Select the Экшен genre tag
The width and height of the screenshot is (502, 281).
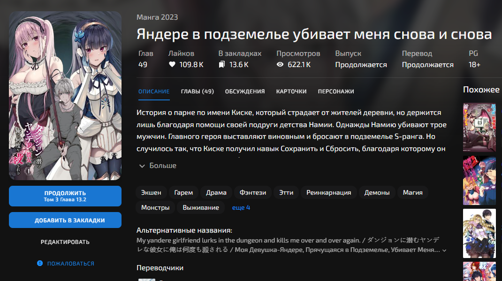[151, 192]
